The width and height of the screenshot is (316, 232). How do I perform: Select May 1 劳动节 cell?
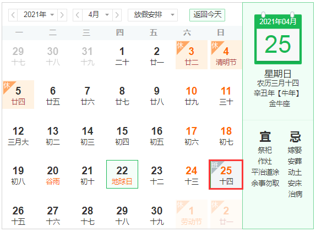click(192, 214)
